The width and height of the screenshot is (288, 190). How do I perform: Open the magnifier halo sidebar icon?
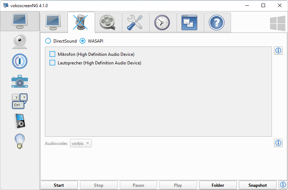click(20, 61)
